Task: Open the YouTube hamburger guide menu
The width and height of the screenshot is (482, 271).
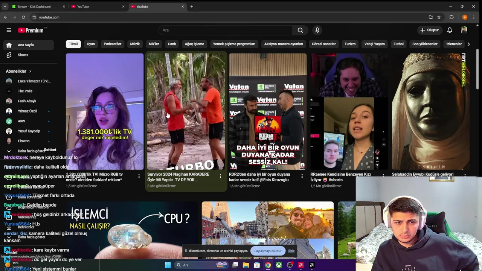Action: [9, 30]
